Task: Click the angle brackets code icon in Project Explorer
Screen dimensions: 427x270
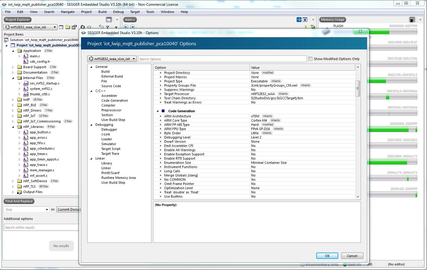Action: pos(89,27)
